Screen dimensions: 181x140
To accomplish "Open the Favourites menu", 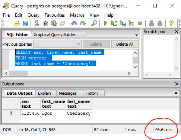I will 55,15.
